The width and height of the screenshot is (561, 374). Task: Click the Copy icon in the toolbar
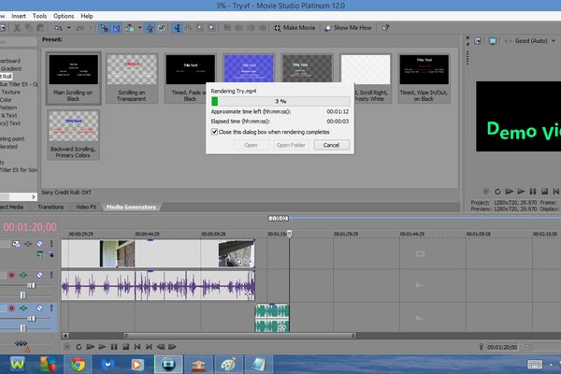click(x=29, y=27)
